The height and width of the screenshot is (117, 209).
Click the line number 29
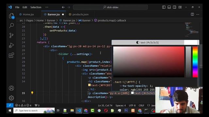coord(23,62)
